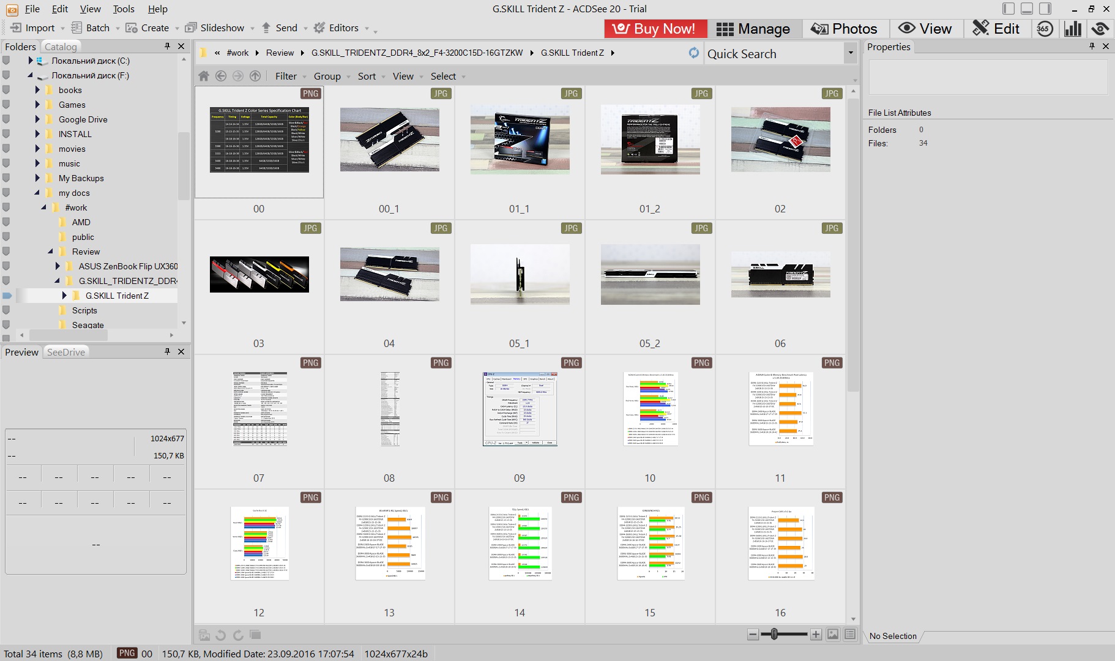
Task: Click the Home folder icon in navigation bar
Action: pyautogui.click(x=204, y=76)
